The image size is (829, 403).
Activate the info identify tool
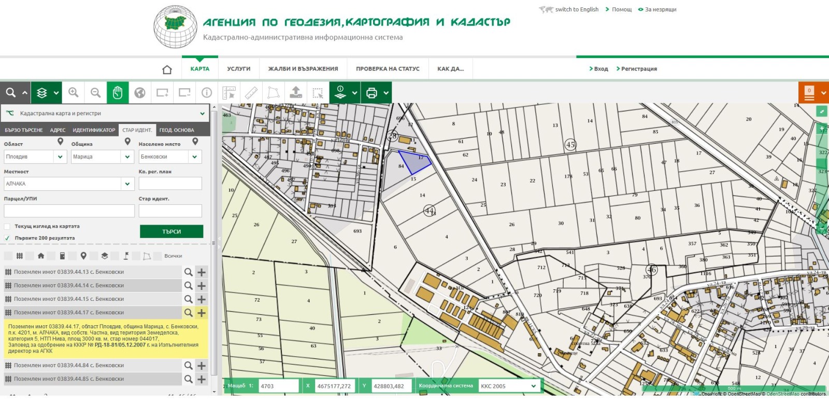point(207,93)
